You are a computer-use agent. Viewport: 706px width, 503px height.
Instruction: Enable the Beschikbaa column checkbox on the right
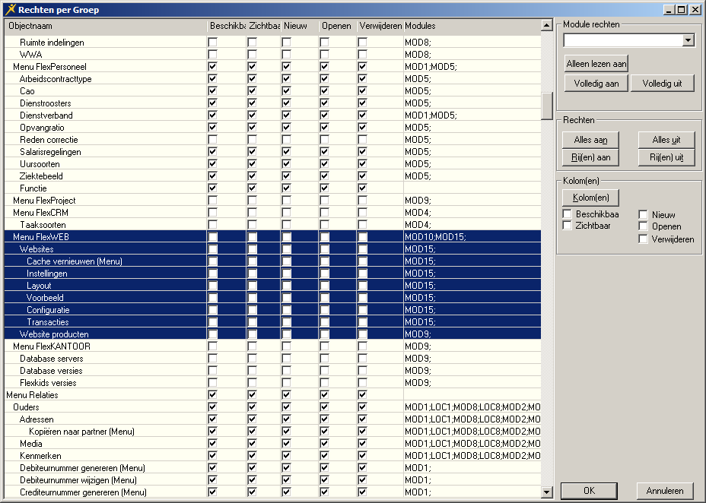(x=567, y=214)
